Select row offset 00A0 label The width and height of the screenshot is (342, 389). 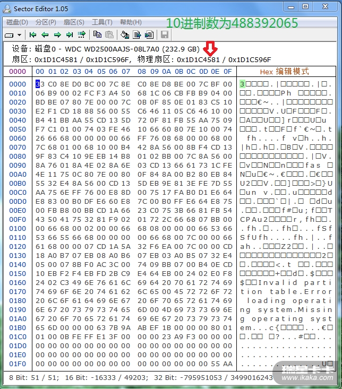18,175
